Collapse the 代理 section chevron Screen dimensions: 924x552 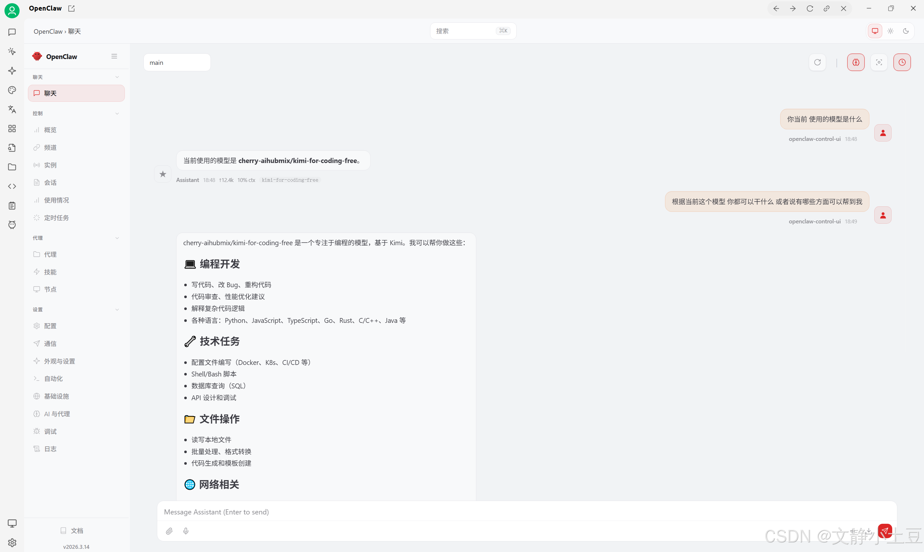(117, 238)
